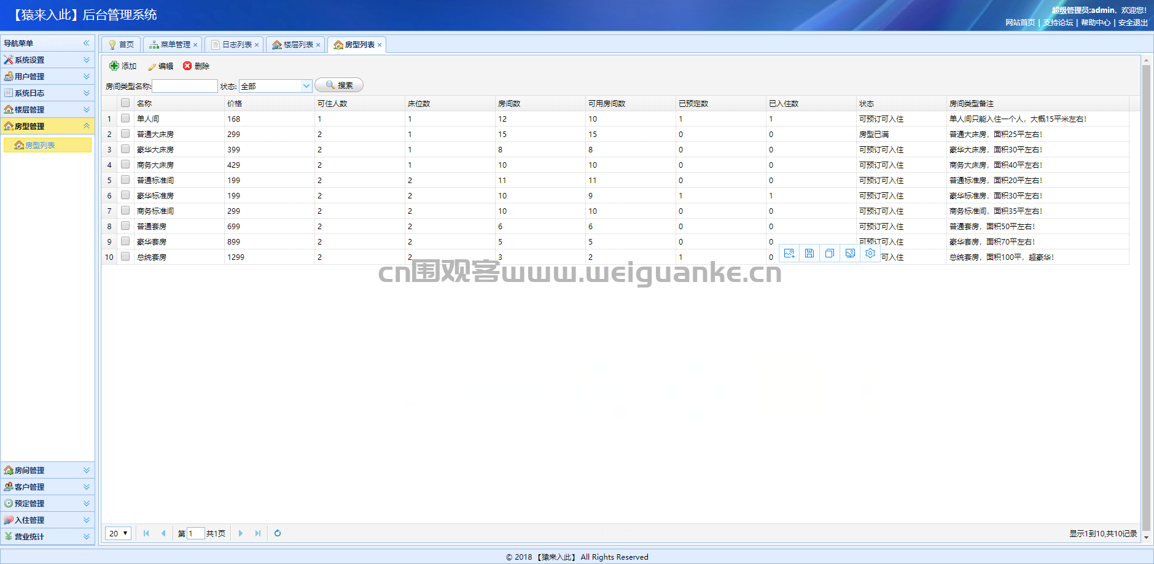
Task: Close the 菜单管理 tab
Action: [195, 45]
